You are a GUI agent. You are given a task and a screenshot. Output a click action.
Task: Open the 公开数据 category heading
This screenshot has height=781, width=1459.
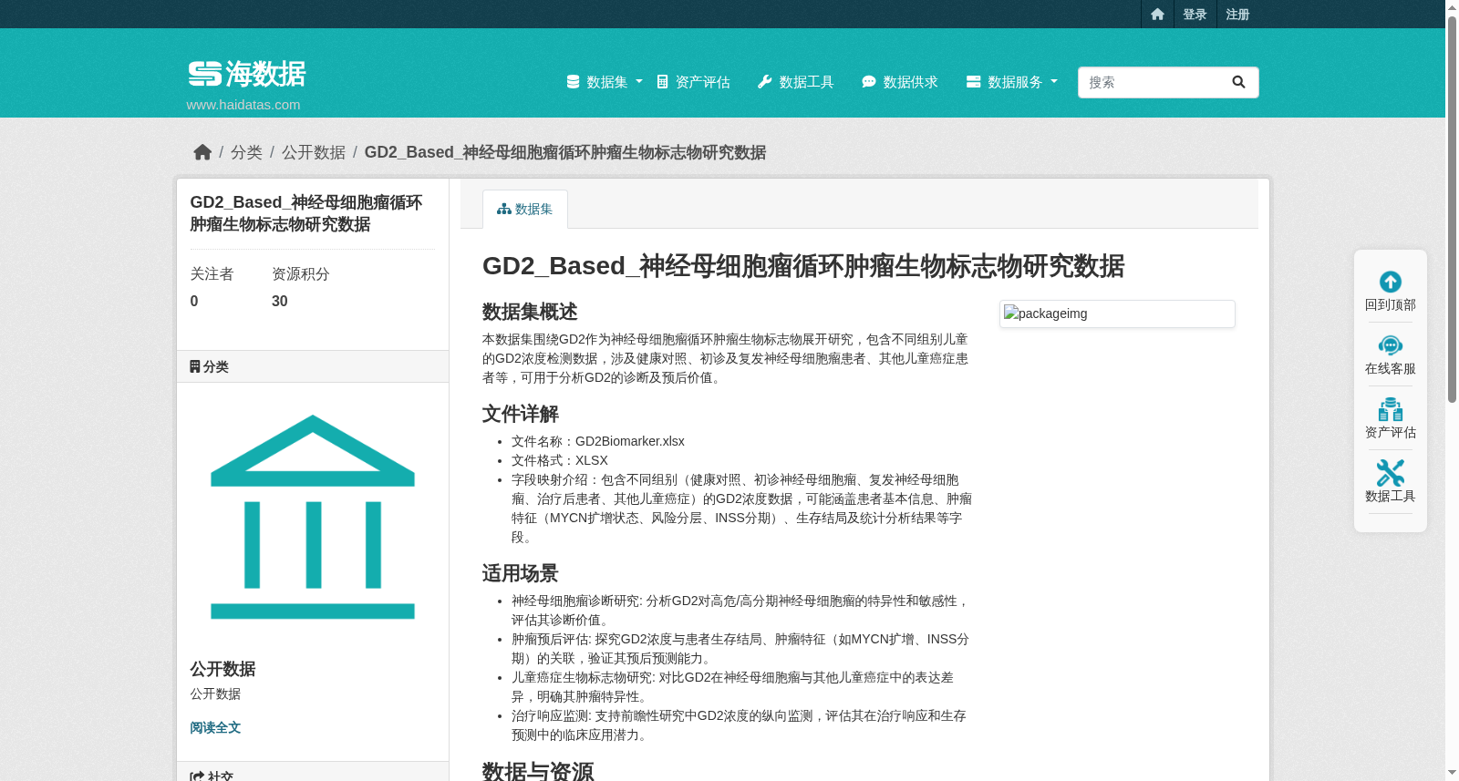pyautogui.click(x=222, y=669)
